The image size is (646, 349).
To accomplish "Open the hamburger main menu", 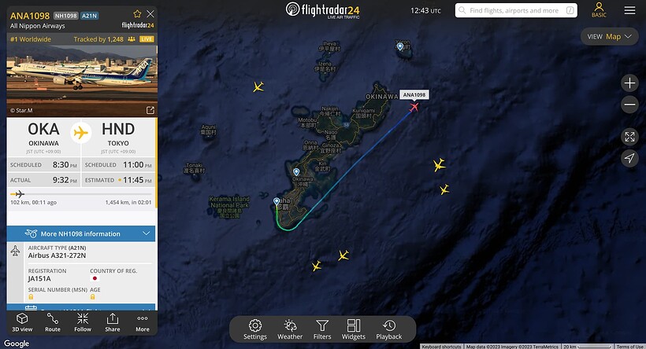I will [629, 10].
